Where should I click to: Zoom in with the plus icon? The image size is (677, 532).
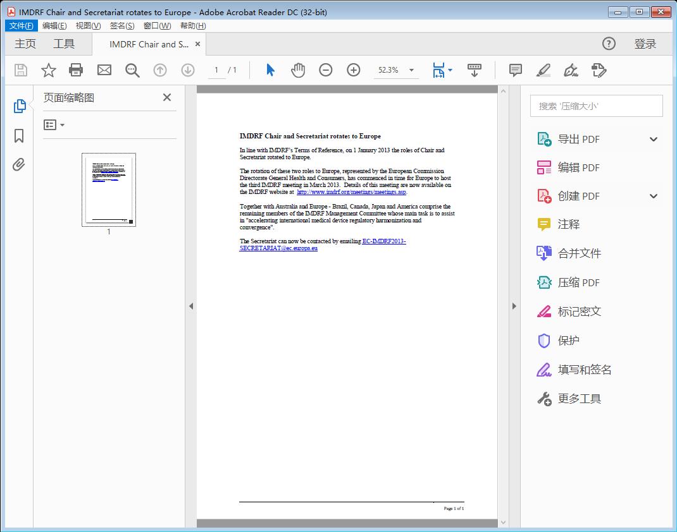coord(354,70)
